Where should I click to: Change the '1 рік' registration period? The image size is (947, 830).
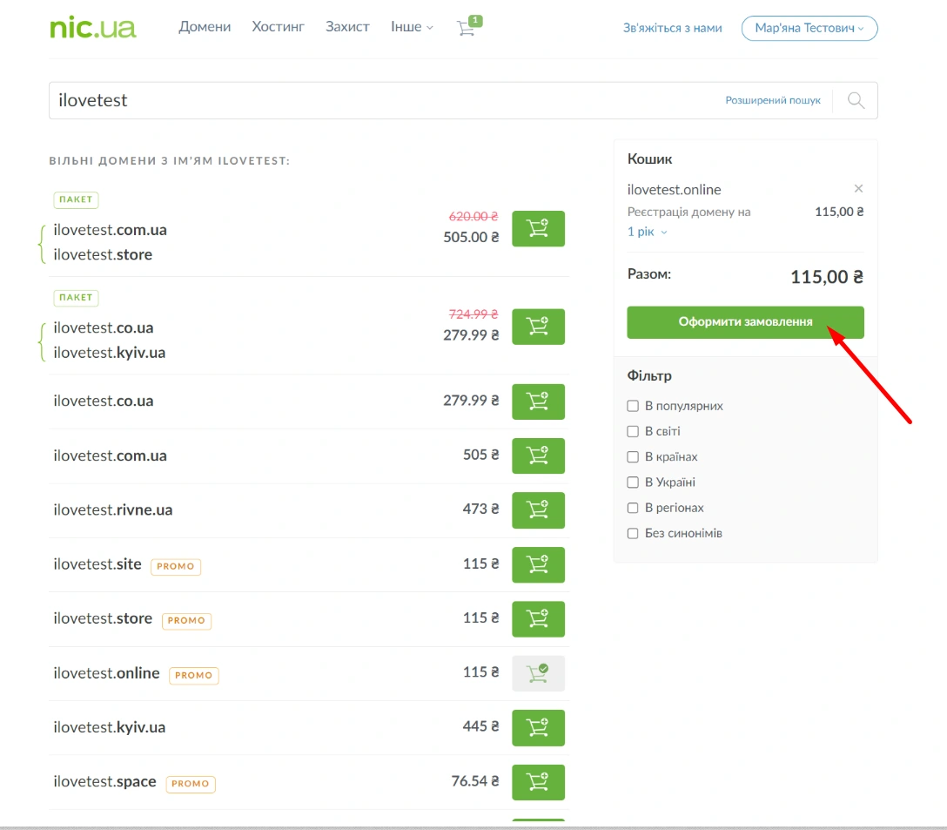tap(647, 232)
